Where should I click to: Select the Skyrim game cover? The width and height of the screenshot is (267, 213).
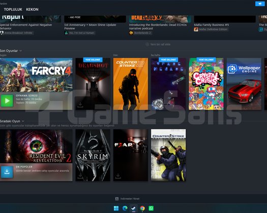coord(93,155)
